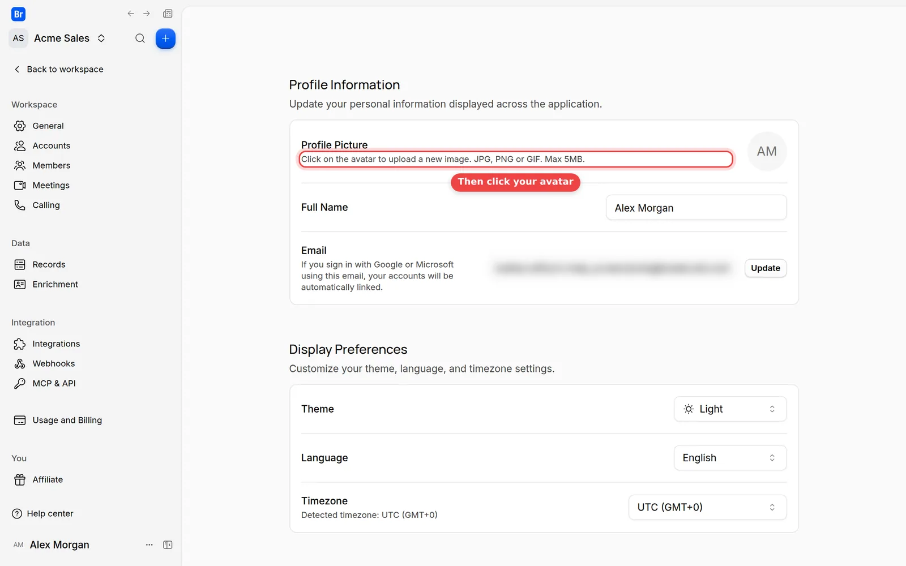Image resolution: width=906 pixels, height=566 pixels.
Task: Click the Enrichment icon
Action: point(20,284)
